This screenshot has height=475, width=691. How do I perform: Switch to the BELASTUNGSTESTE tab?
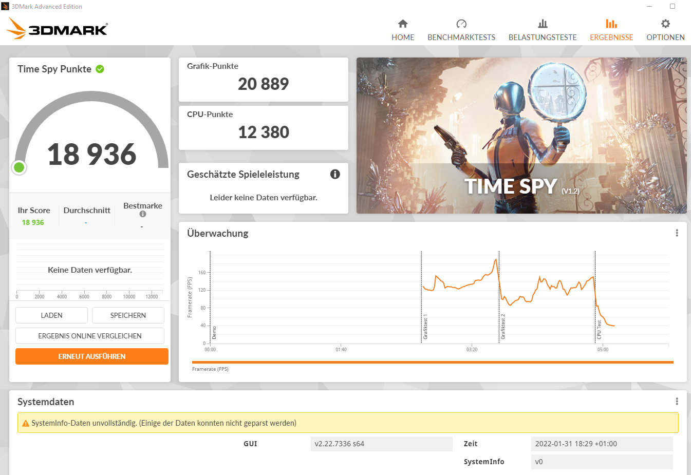click(x=543, y=30)
